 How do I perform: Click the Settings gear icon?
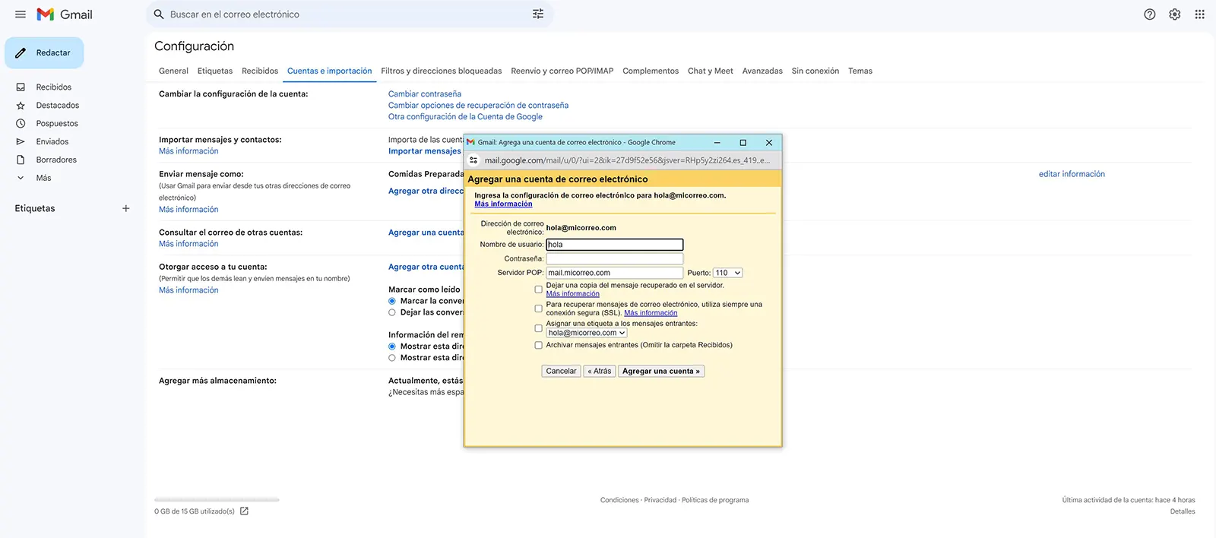point(1174,14)
